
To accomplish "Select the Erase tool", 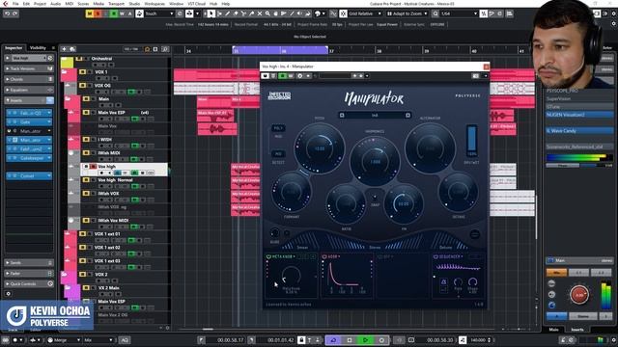I will tap(236, 13).
